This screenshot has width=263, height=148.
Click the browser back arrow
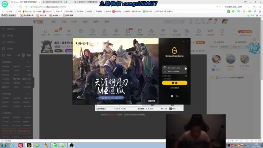[11, 7]
